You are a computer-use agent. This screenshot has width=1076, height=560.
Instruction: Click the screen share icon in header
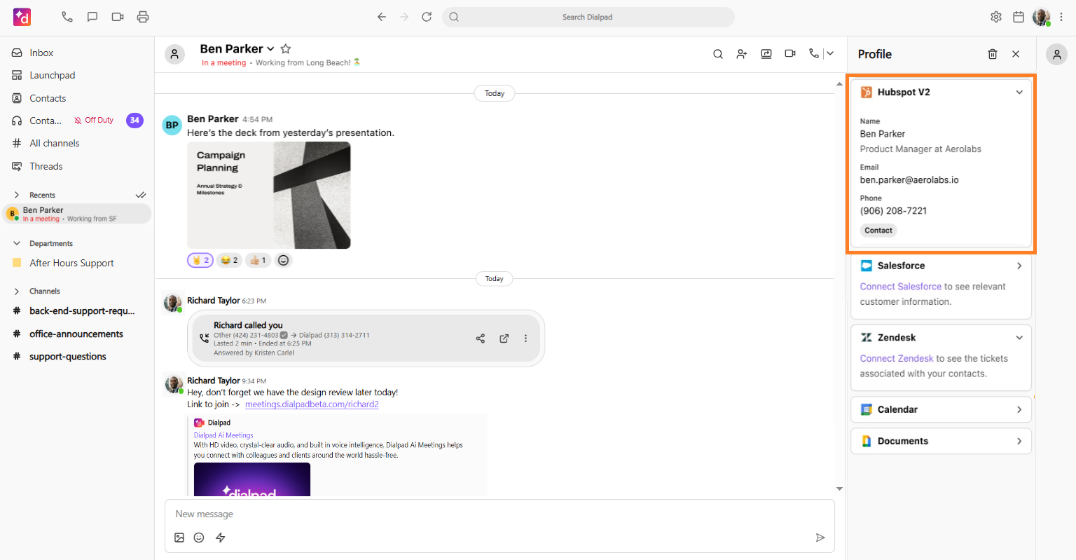pos(766,54)
